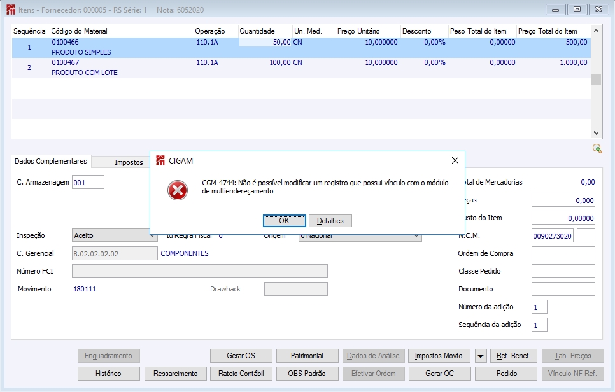
Task: Click the grid scrollbar up arrow
Action: click(596, 31)
